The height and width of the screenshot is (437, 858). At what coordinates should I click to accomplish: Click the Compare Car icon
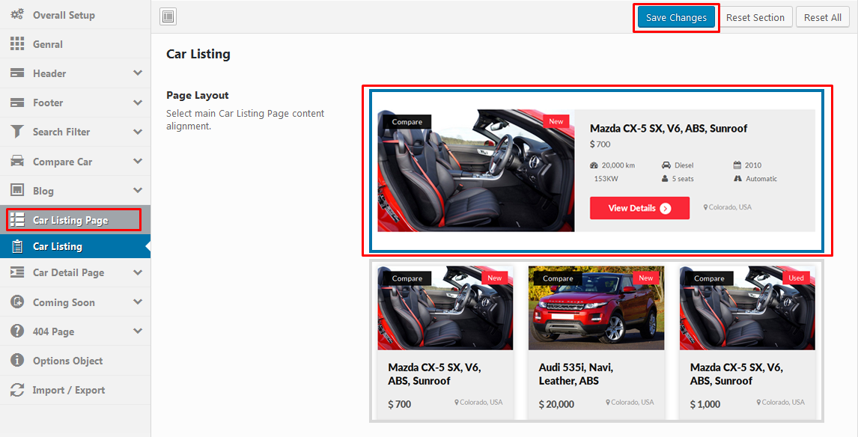point(17,161)
